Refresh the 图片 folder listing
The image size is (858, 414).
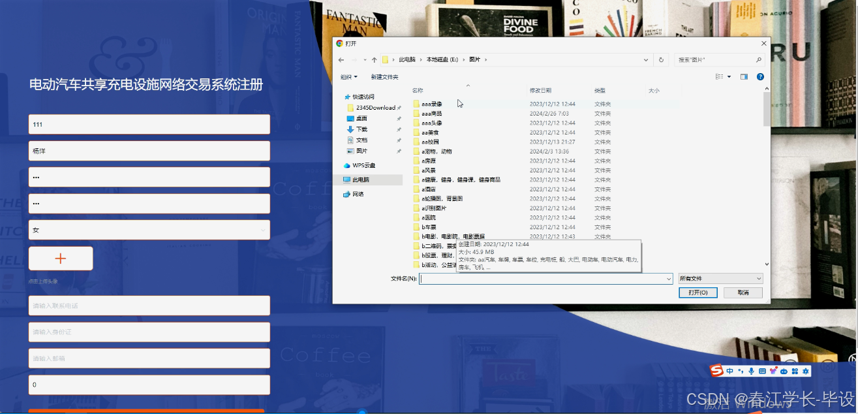[x=661, y=59]
